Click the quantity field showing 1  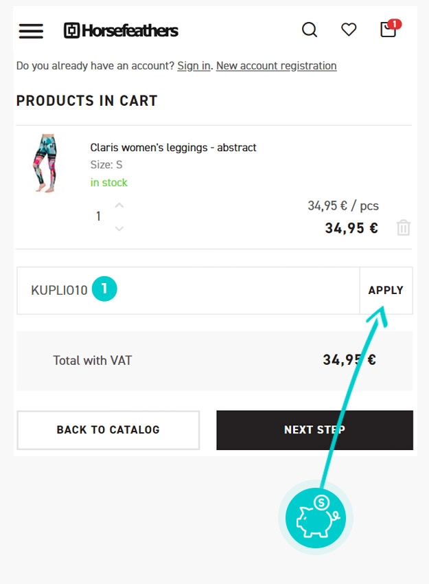tap(98, 216)
